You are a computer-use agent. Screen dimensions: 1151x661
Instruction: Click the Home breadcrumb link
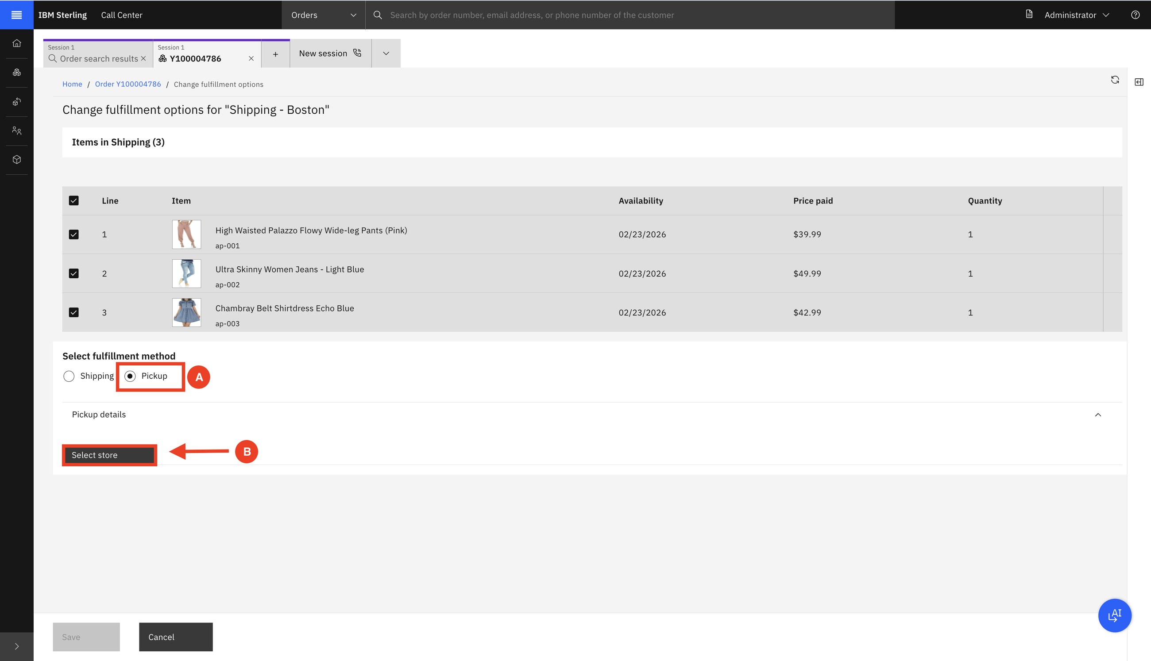click(72, 84)
